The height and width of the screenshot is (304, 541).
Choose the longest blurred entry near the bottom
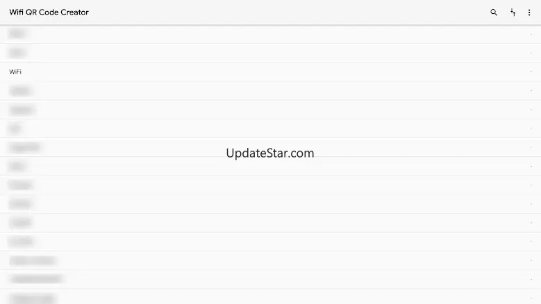(x=271, y=279)
